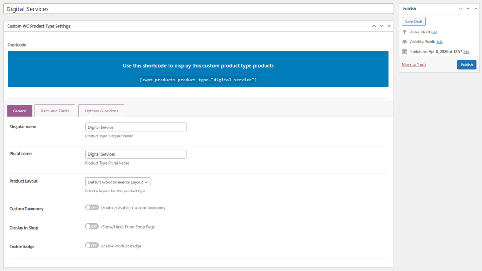
Task: Click the up arrow on Custom WC Settings header
Action: [374, 26]
